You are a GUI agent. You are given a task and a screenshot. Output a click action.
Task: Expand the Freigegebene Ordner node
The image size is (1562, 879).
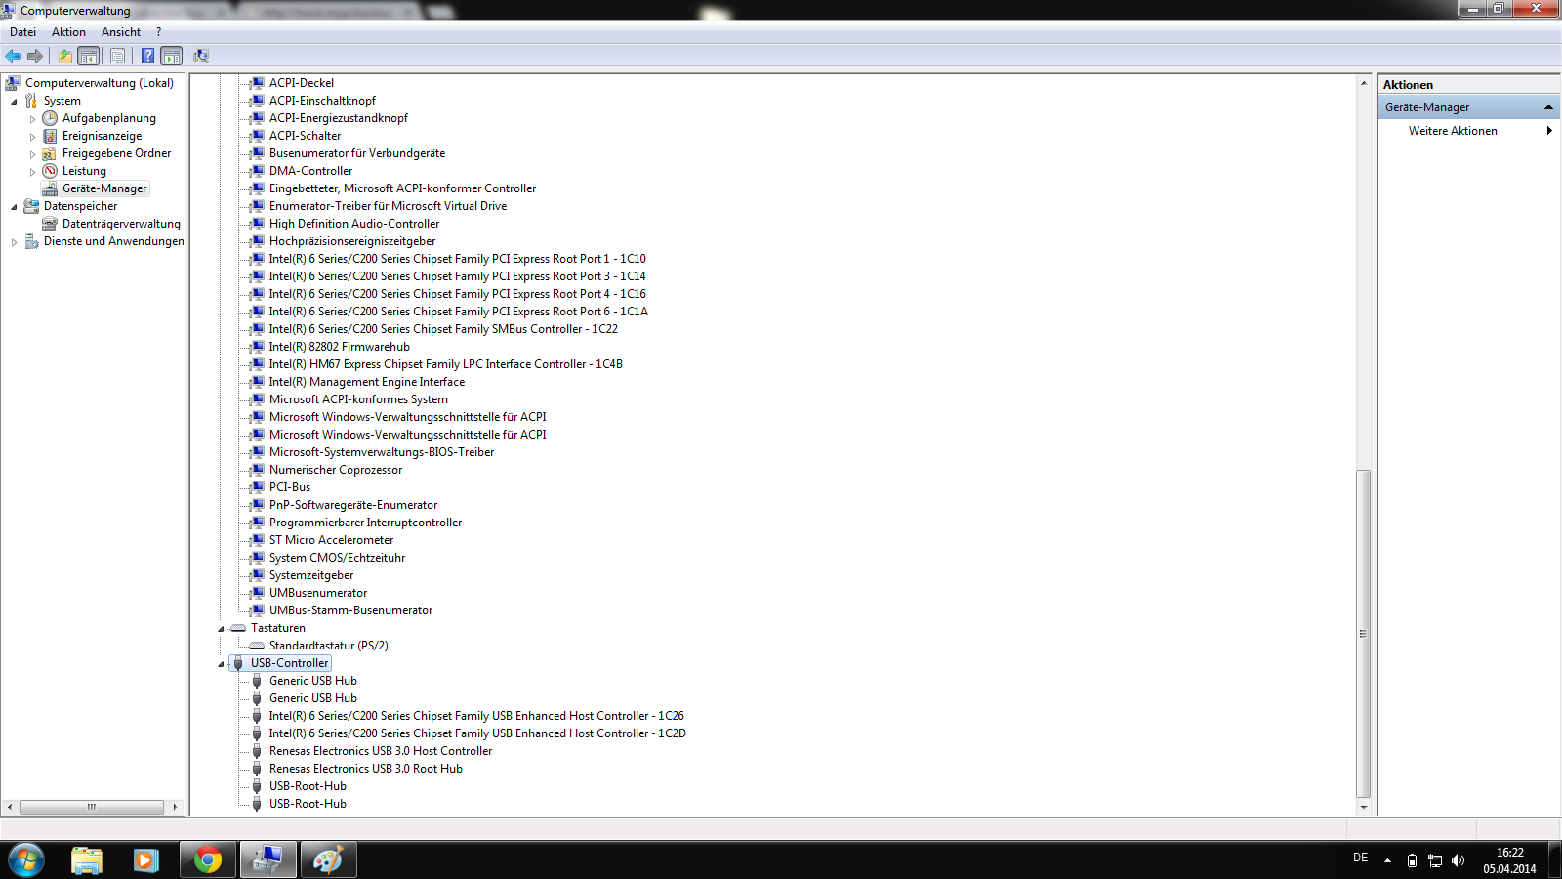click(x=32, y=154)
